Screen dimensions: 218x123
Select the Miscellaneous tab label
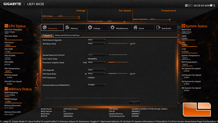(x=122, y=28)
